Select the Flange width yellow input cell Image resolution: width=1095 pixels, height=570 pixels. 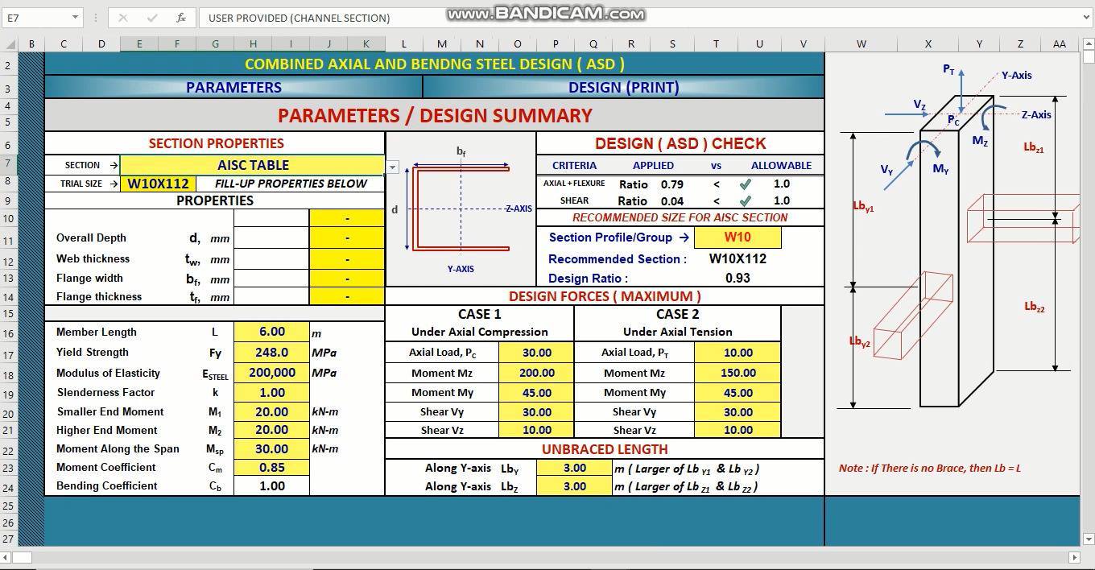347,278
